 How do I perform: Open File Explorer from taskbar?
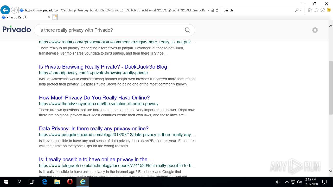tap(57, 182)
